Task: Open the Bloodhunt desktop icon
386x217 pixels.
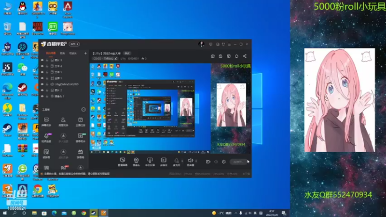Action: tap(38, 28)
